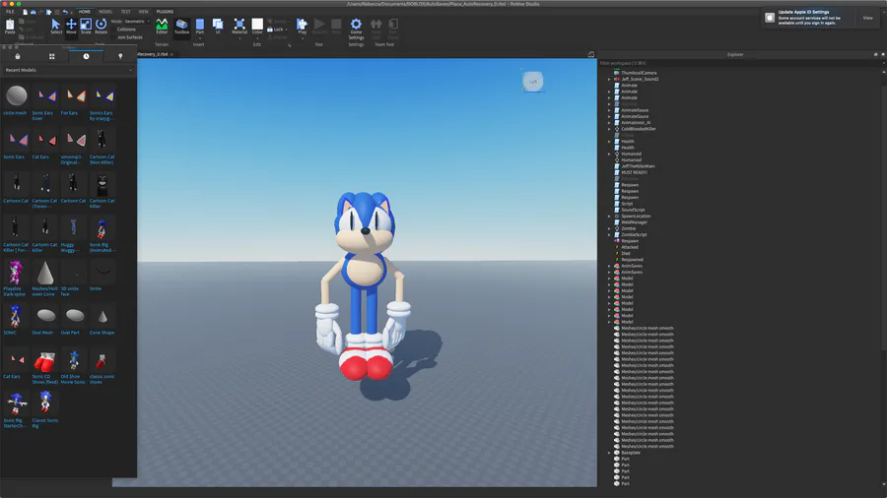Select the Died item in Explorer
Screen dimensions: 887x498
pyautogui.click(x=625, y=254)
